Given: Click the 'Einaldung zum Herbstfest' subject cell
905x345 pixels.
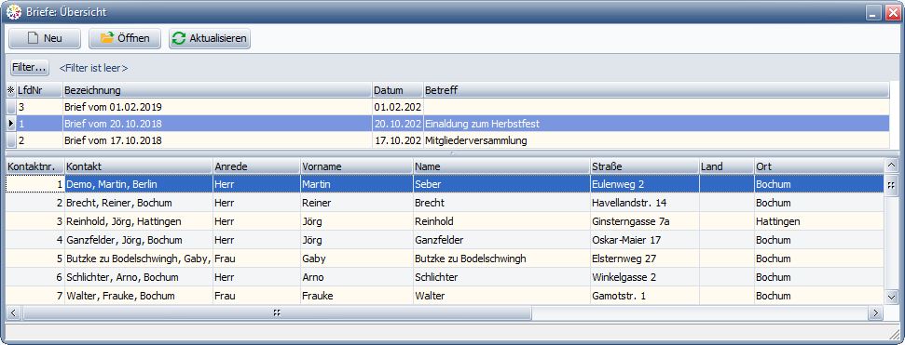Looking at the screenshot, I should (x=657, y=124).
